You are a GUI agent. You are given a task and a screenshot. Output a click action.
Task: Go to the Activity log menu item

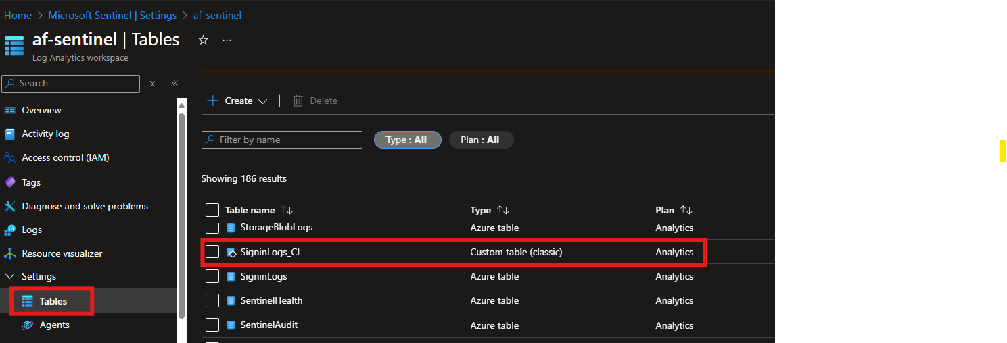(x=45, y=134)
